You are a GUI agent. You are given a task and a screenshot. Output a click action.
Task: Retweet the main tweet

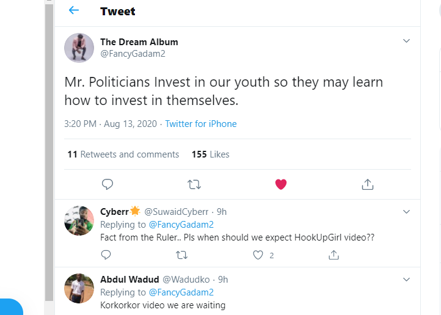[x=194, y=184]
